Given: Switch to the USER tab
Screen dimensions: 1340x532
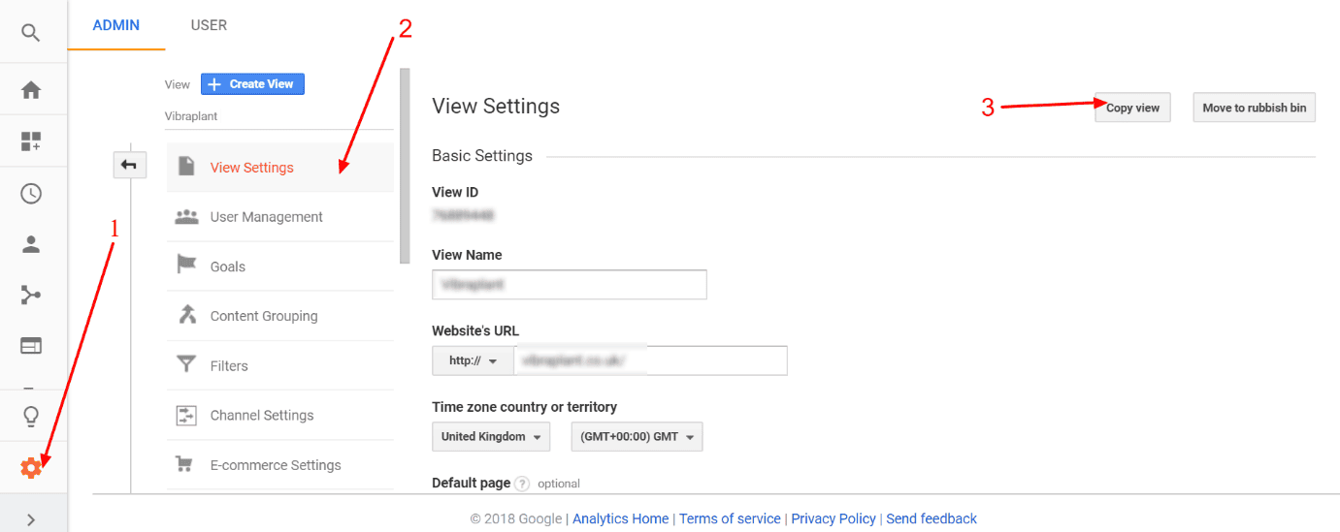Looking at the screenshot, I should tap(209, 25).
